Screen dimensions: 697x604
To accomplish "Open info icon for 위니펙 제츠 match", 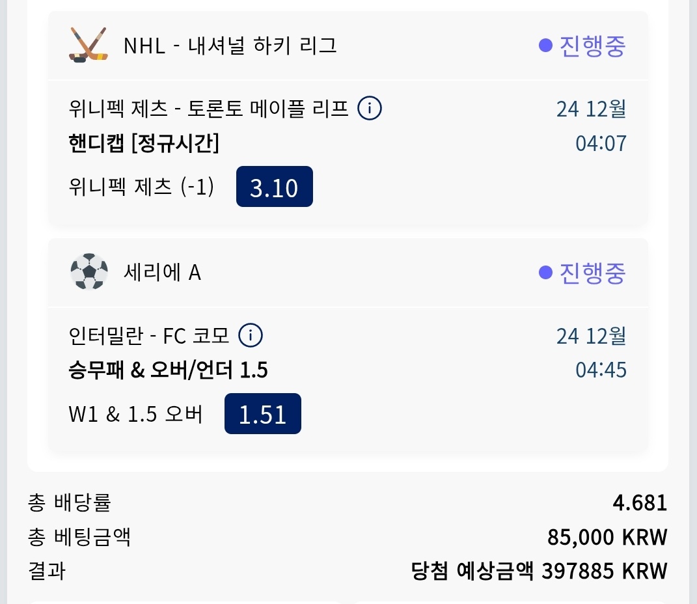I will click(370, 108).
